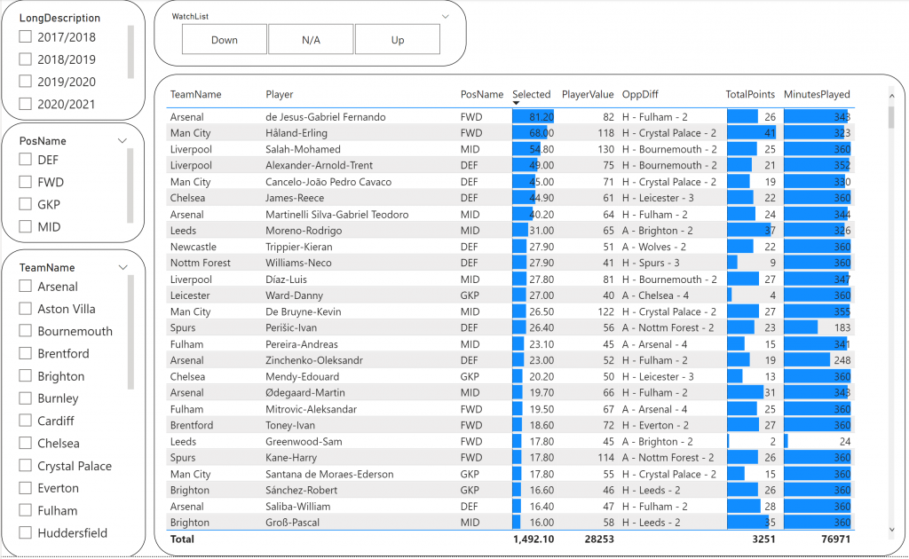This screenshot has width=909, height=559.
Task: Check Bournemouth team checkbox
Action: coord(25,331)
